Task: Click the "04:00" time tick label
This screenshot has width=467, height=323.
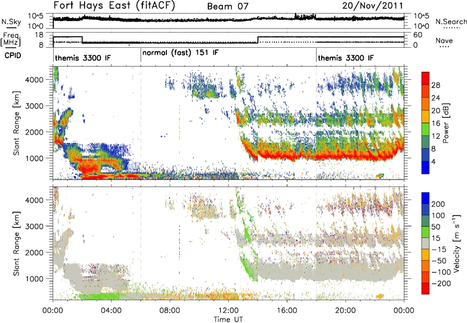Action: coord(111,311)
